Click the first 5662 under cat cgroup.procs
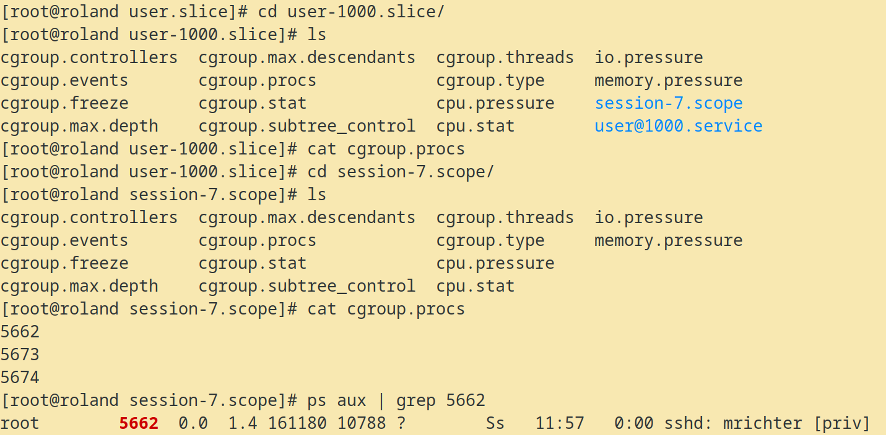This screenshot has width=886, height=435. 20,332
